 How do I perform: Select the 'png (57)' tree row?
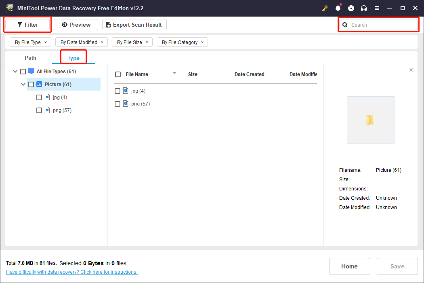(62, 110)
